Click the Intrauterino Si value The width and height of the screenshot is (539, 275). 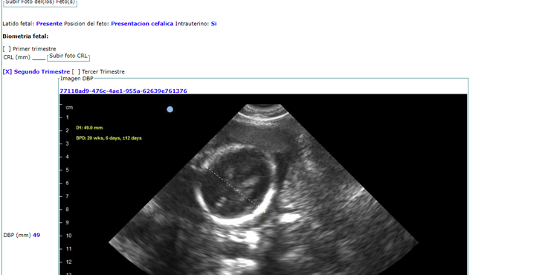click(214, 24)
